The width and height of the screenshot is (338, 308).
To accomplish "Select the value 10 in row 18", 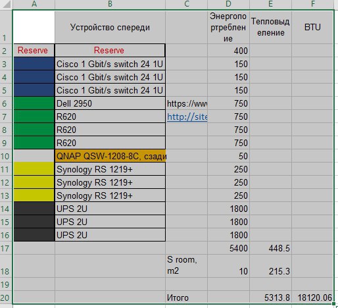I will click(x=228, y=266).
